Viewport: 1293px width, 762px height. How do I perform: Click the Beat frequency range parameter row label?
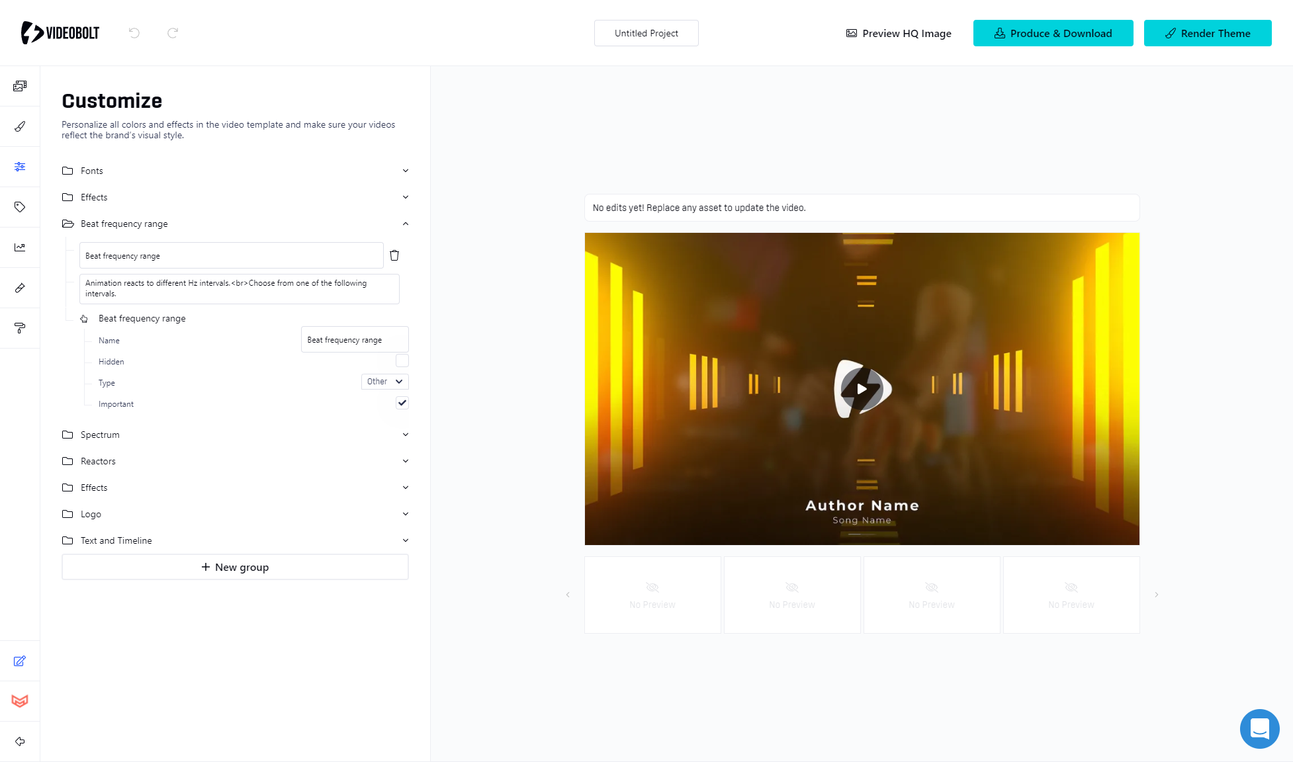142,318
